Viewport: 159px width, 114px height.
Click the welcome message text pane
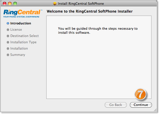[x=99, y=57]
